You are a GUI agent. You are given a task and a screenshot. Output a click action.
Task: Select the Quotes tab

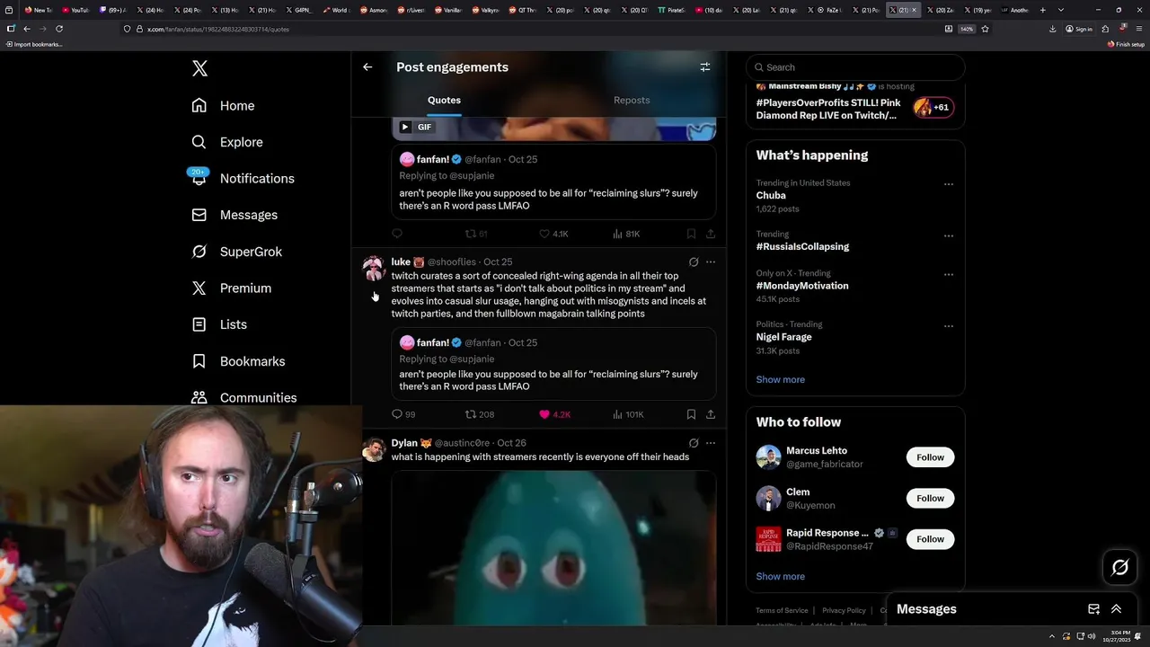tap(444, 100)
